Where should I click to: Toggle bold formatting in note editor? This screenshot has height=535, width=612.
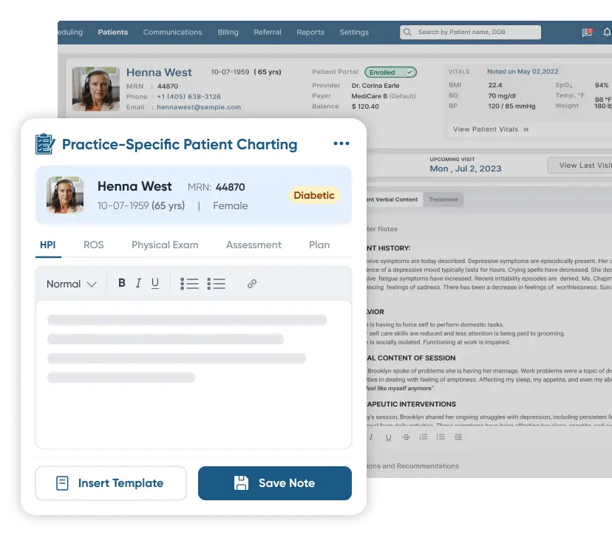click(x=122, y=283)
